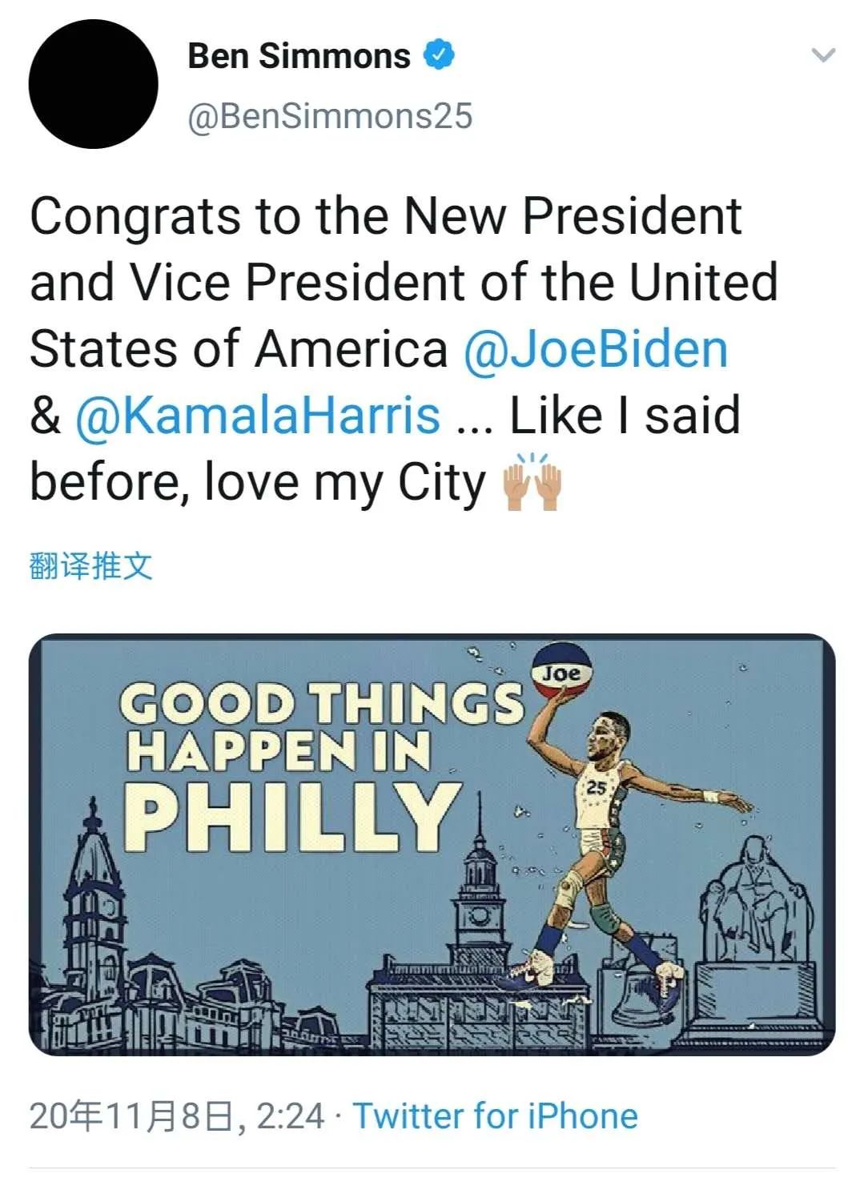Click the Joe basketball in the image
The width and height of the screenshot is (864, 1182).
(x=561, y=669)
